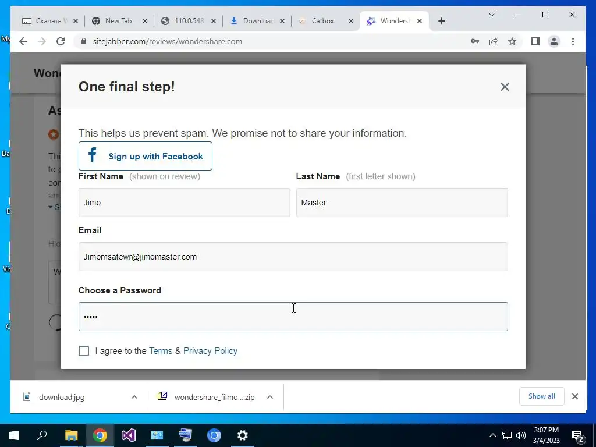Open the Privacy Policy link

tap(210, 351)
